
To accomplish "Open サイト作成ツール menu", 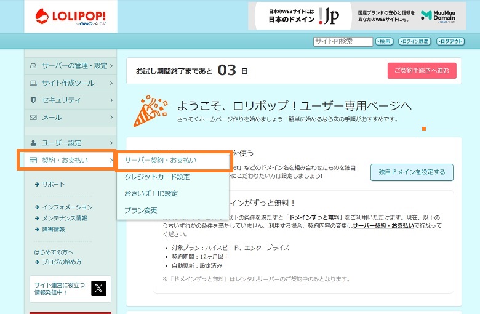I will (70, 83).
